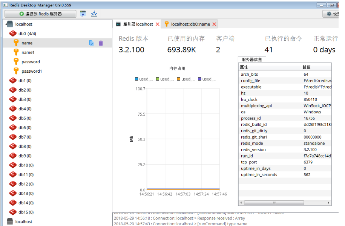Click the run_id property row
This screenshot has width=345, height=226.
click(x=285, y=156)
